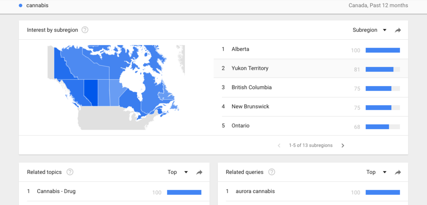
Task: Click British Columbia in the ranking
Action: click(252, 87)
